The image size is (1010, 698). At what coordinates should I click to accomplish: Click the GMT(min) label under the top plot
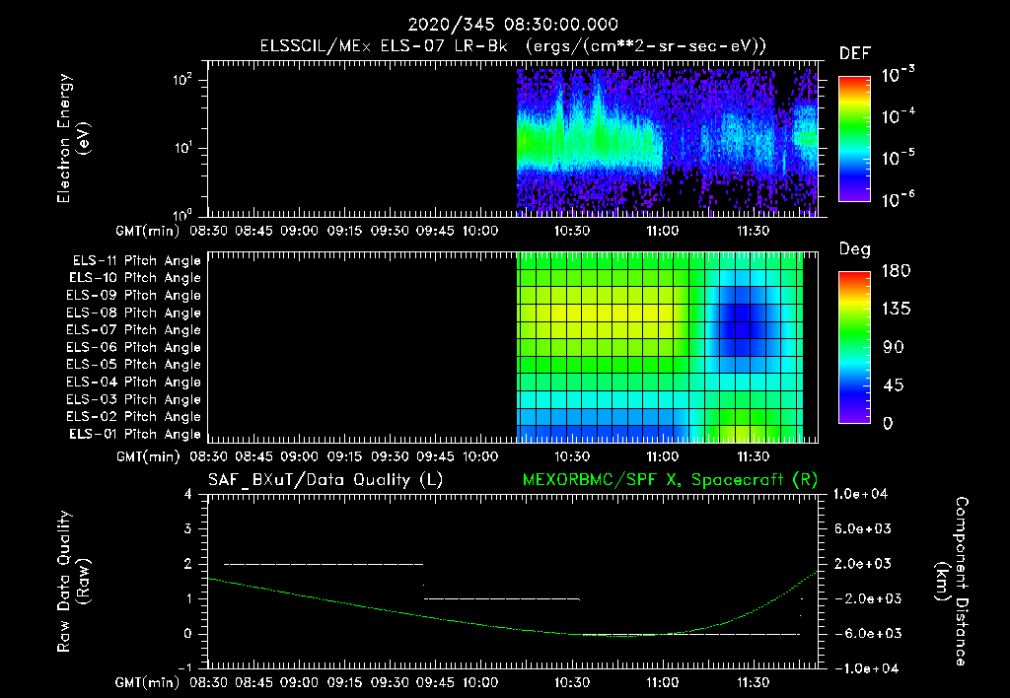coord(148,231)
